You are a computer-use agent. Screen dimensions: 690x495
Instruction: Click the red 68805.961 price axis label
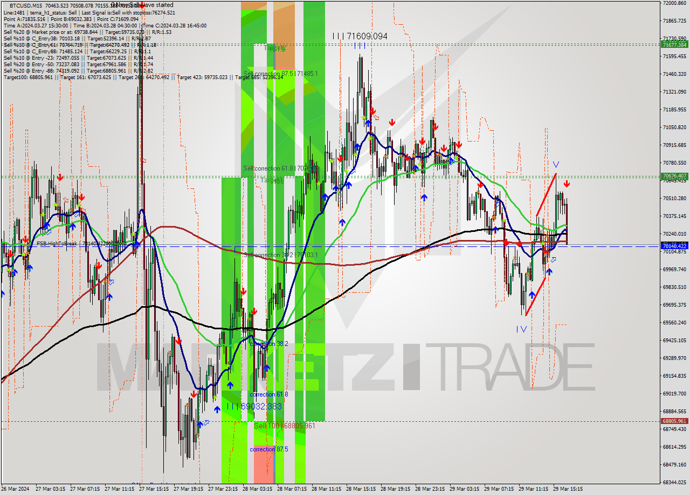coord(674,421)
